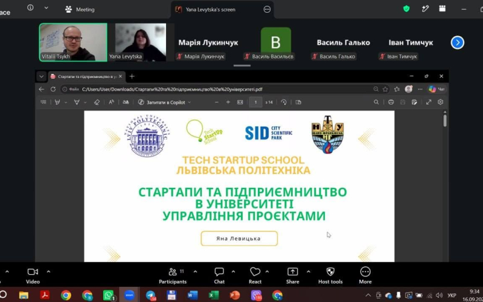Select Vitalii Tsykh video thumbnail
The width and height of the screenshot is (483, 302).
pos(73,42)
